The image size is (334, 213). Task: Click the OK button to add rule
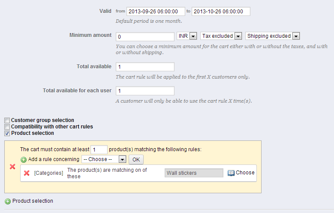(136, 160)
